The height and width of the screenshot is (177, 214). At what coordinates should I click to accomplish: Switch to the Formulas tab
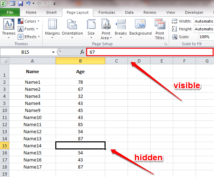(106, 12)
